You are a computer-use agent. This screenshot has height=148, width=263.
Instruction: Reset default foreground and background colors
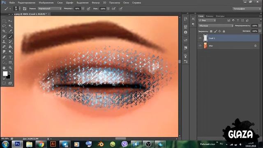click(4, 79)
